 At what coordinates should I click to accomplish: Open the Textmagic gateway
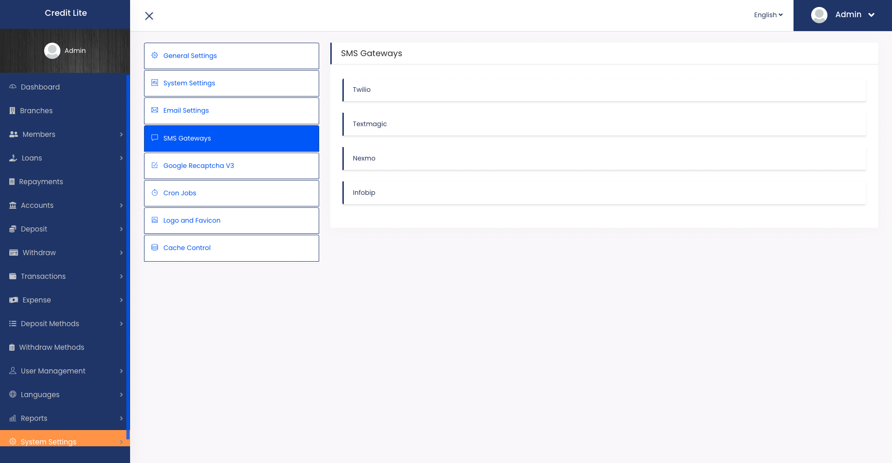click(x=604, y=124)
